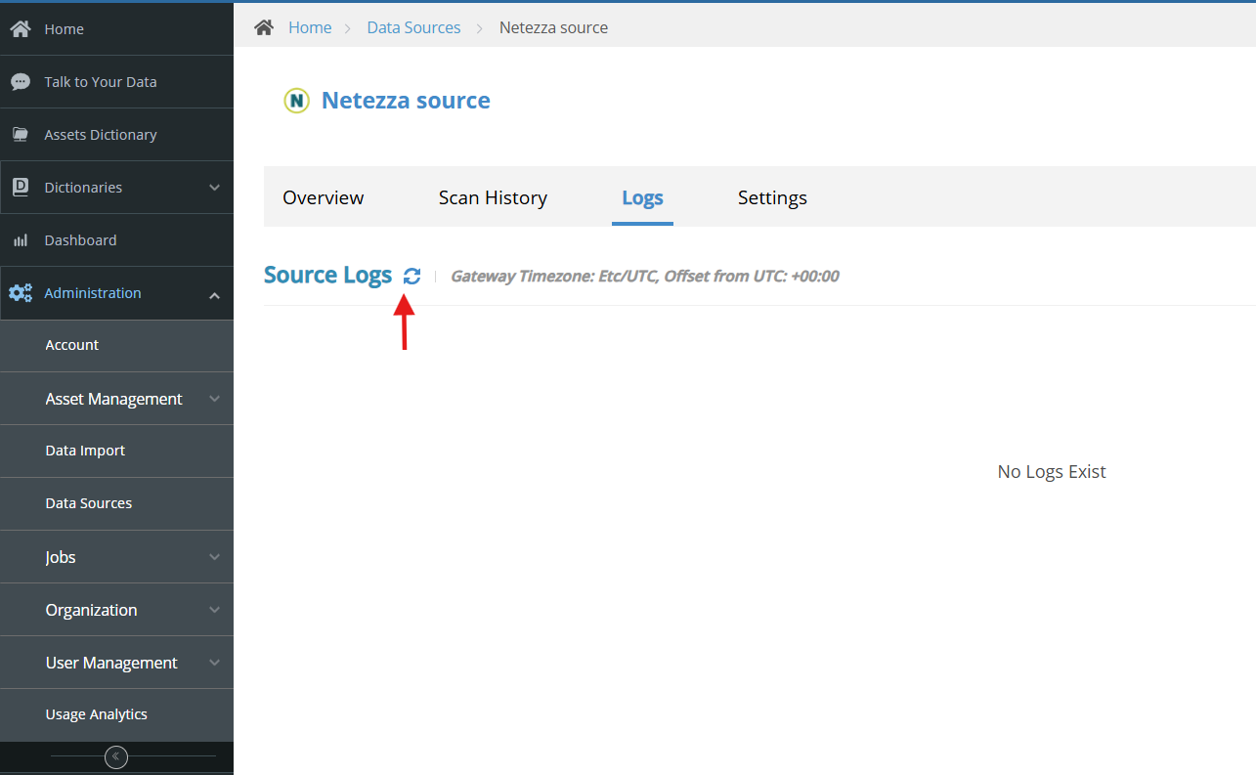Image resolution: width=1256 pixels, height=775 pixels.
Task: Click the Administration label in sidebar
Action: (93, 293)
